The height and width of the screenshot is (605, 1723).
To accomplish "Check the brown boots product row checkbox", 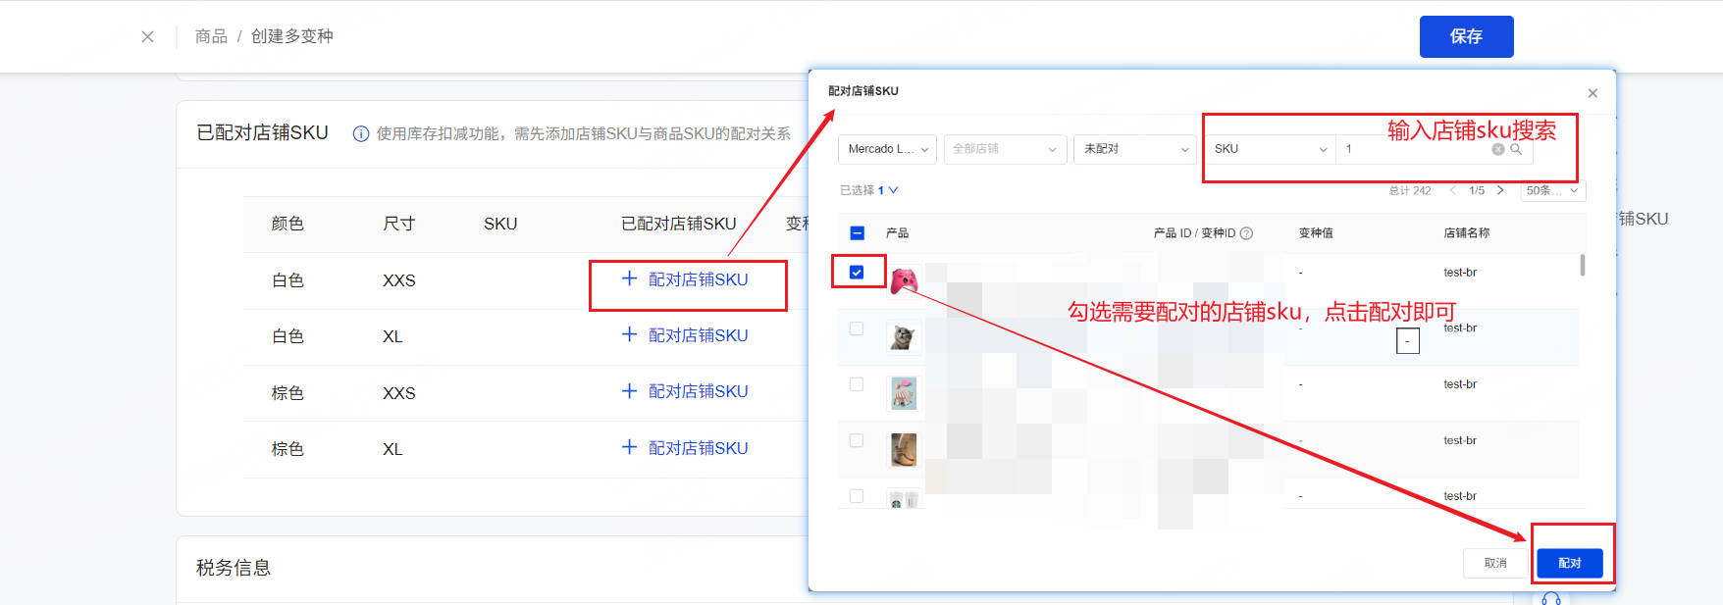I will point(857,440).
